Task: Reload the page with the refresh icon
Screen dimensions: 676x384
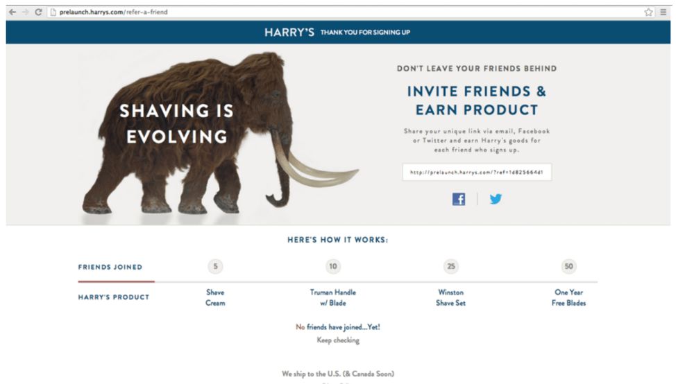Action: [x=38, y=12]
